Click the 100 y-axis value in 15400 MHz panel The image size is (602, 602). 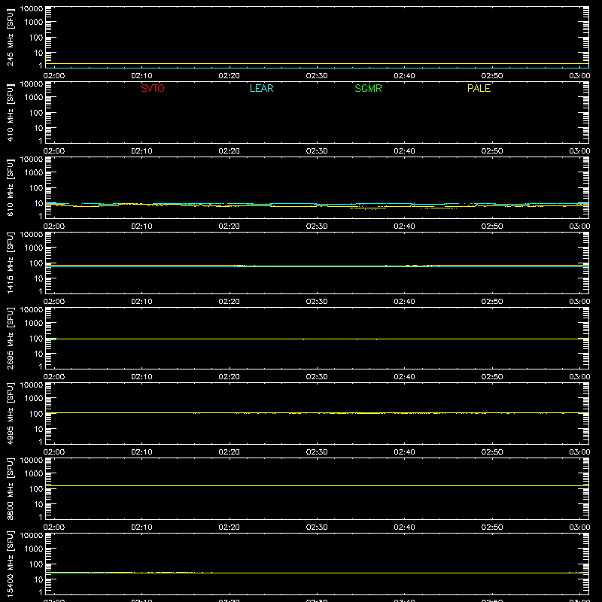click(x=36, y=564)
